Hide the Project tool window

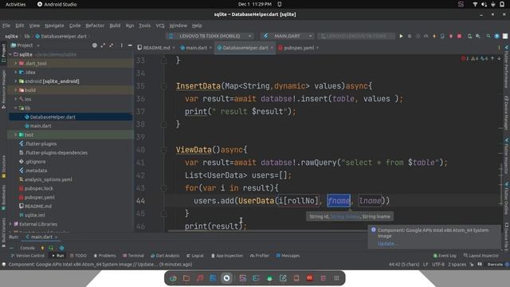click(130, 45)
